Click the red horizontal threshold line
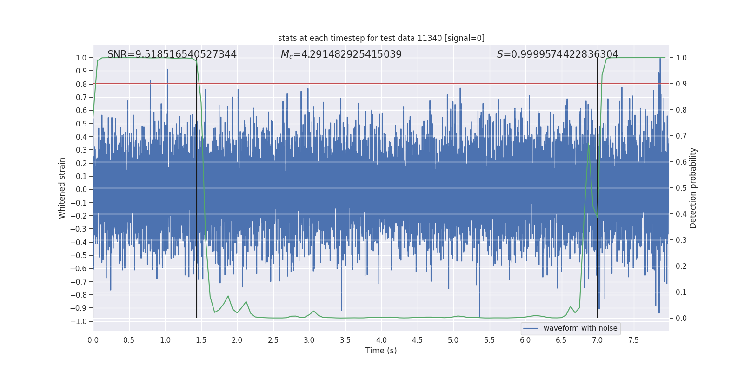The height and width of the screenshot is (372, 744). pyautogui.click(x=372, y=84)
